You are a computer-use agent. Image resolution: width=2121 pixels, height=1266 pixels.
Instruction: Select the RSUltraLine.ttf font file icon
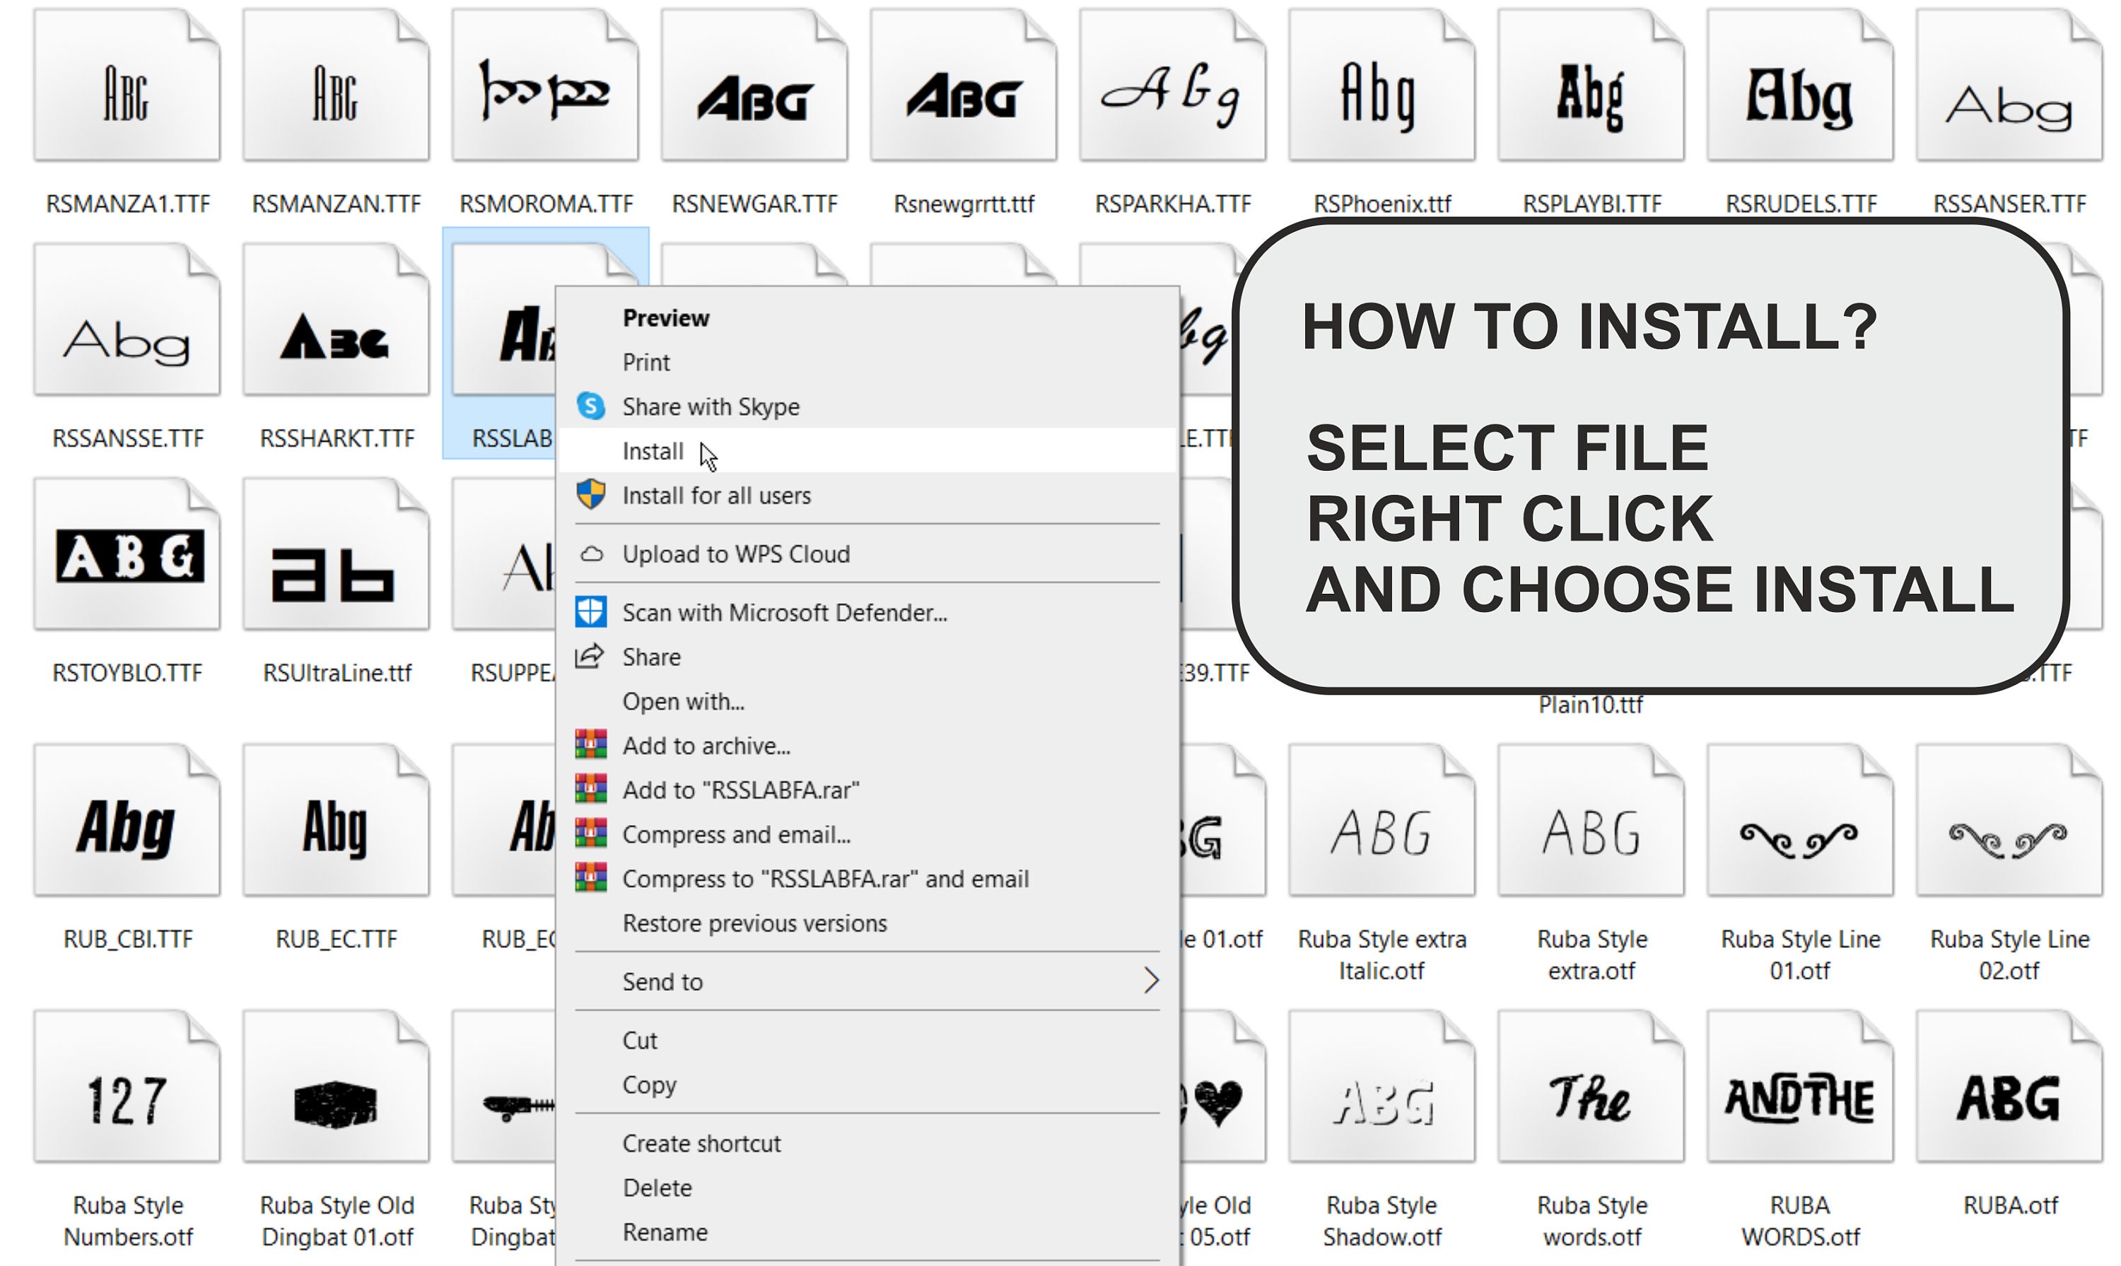coord(336,554)
